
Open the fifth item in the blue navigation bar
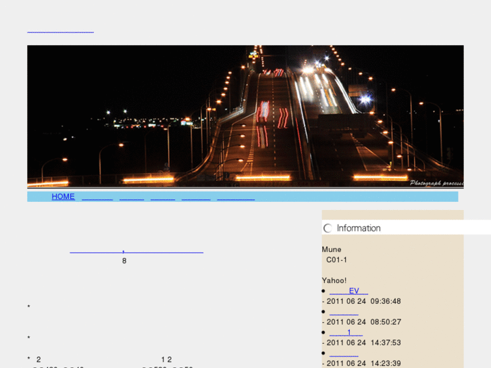pos(196,196)
